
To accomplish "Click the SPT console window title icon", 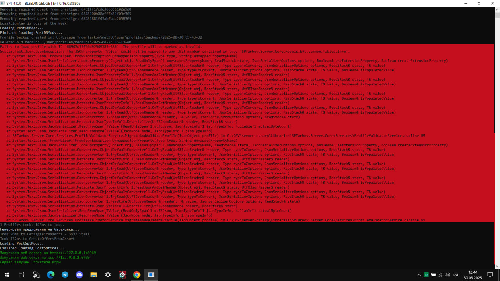I will pyautogui.click(x=3, y=3).
